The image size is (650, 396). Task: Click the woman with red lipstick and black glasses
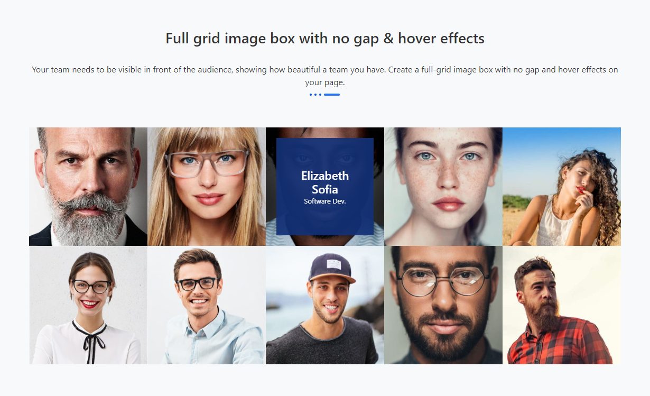(x=88, y=305)
